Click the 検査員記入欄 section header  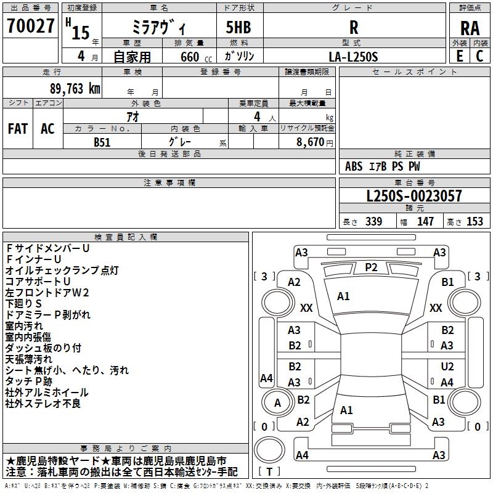tap(126, 237)
